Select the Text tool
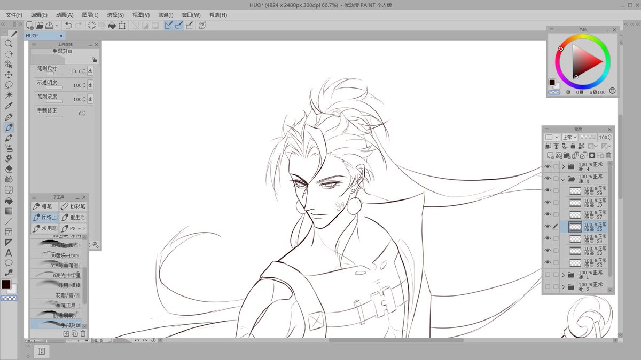641x360 pixels. 9,253
